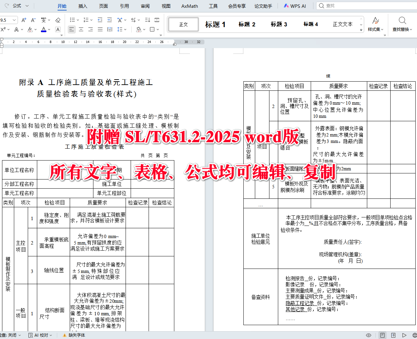Image resolution: width=417 pixels, height=339 pixels.
Task: Open 查找替换 find and replace
Action: point(402,24)
